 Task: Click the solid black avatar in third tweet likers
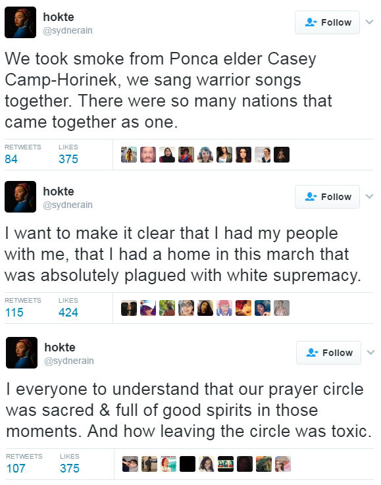pyautogui.click(x=188, y=464)
